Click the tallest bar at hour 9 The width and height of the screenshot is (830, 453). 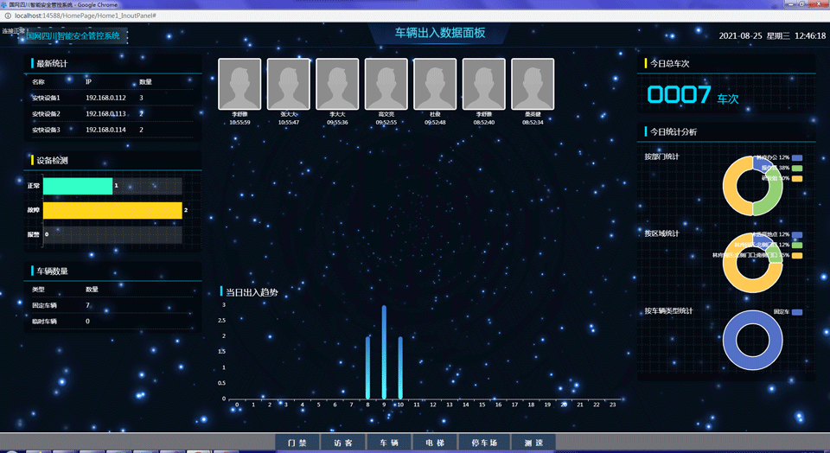coord(384,353)
